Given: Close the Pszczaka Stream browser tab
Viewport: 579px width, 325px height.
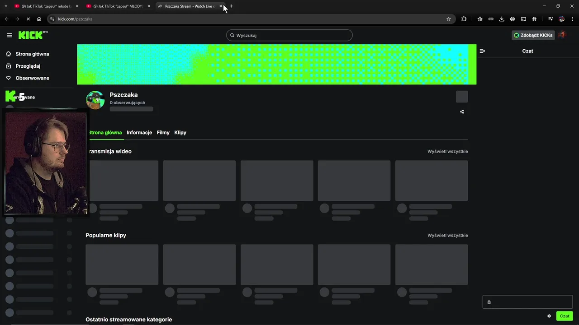Looking at the screenshot, I should [221, 6].
